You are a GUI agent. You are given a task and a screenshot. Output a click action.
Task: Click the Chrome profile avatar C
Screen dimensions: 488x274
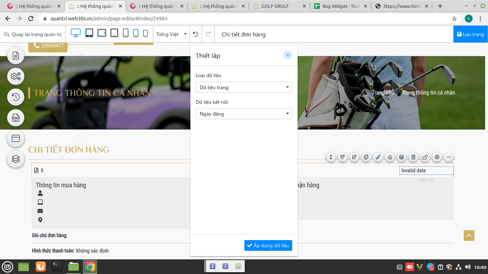pos(469,19)
